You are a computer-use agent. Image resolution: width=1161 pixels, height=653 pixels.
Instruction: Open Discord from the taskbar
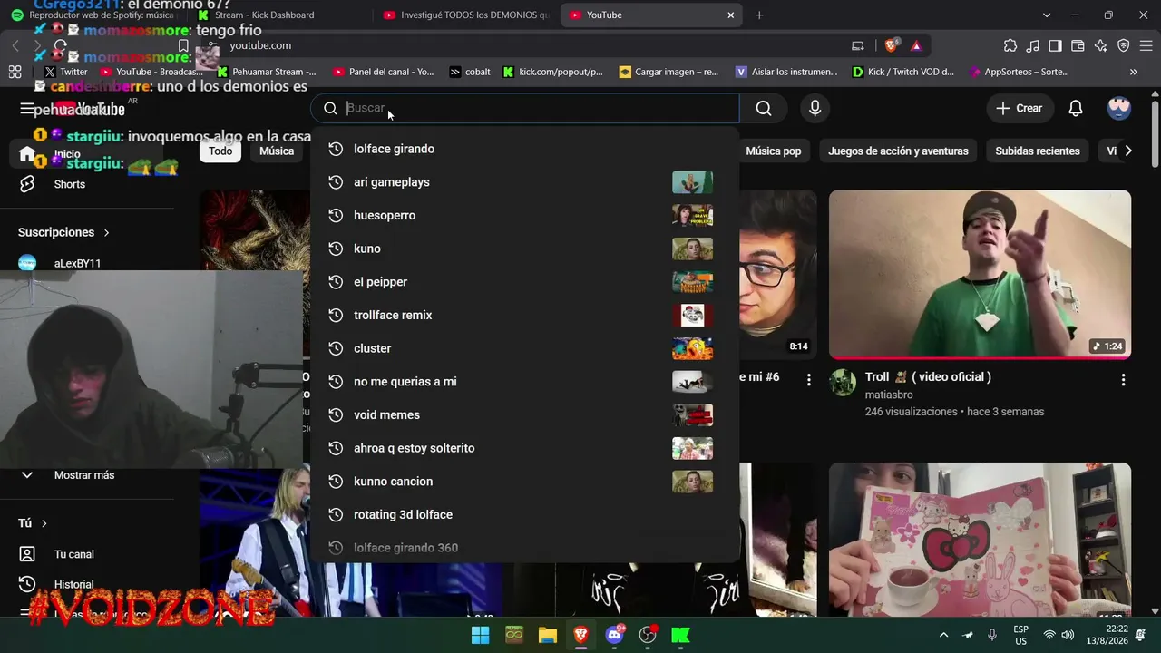(614, 635)
